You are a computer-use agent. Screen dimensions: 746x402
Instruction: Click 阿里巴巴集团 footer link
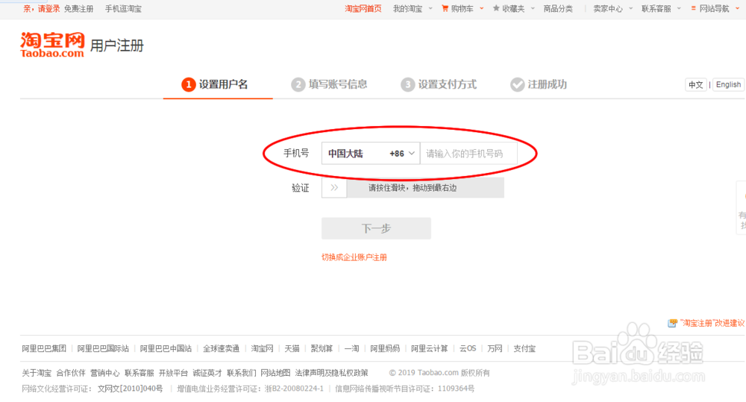click(x=44, y=349)
